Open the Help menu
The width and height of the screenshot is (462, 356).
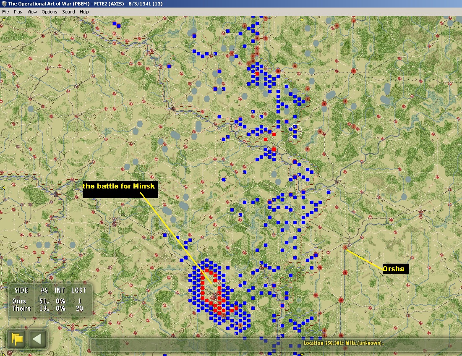point(84,12)
